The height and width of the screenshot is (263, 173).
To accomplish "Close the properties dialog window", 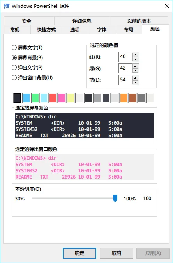I will [x=167, y=6].
